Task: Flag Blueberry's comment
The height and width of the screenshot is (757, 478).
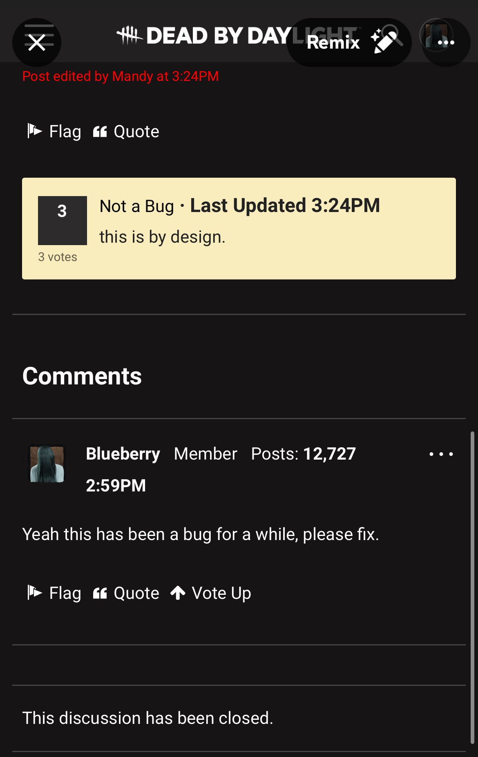Action: pyautogui.click(x=54, y=593)
